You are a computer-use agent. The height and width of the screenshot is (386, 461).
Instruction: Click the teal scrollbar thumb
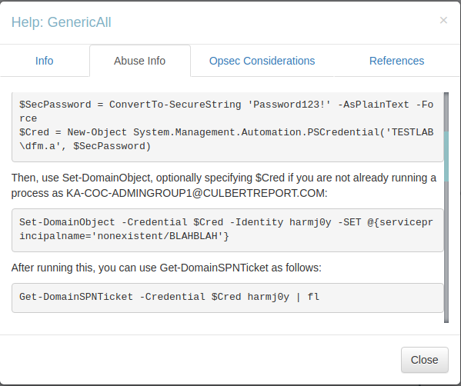pos(446,156)
